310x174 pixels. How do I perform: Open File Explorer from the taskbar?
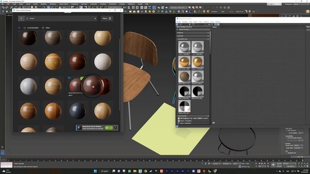coord(135,171)
